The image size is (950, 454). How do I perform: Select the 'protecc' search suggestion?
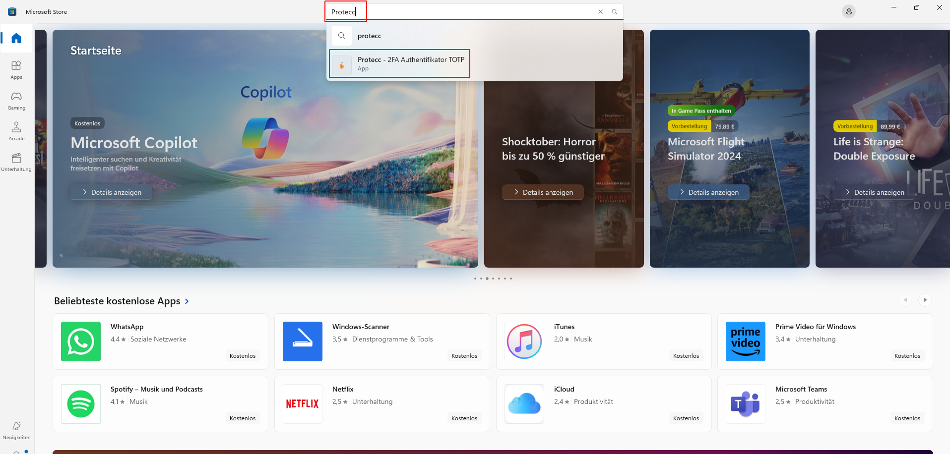tap(475, 36)
